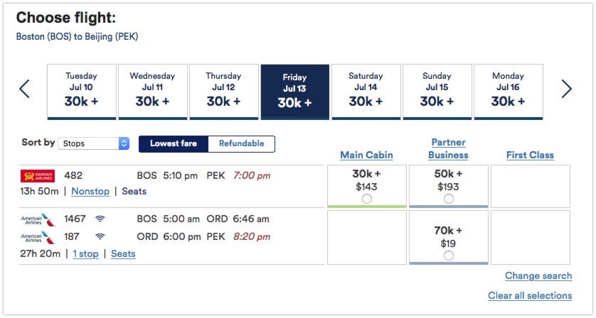This screenshot has width=596, height=318.
Task: Click the next dates right arrow
Action: pos(566,89)
